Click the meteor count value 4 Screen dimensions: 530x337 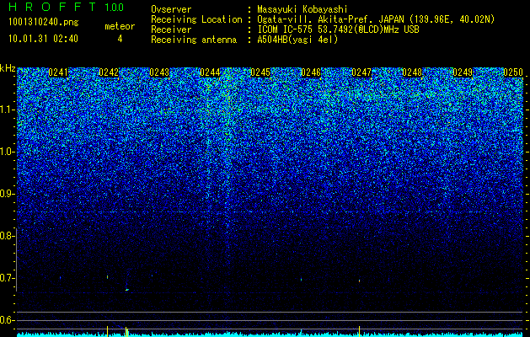pos(120,39)
